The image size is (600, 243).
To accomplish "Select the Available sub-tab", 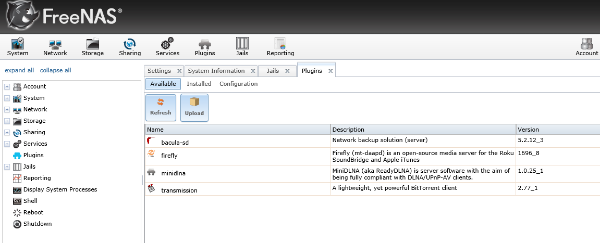I will click(x=163, y=84).
